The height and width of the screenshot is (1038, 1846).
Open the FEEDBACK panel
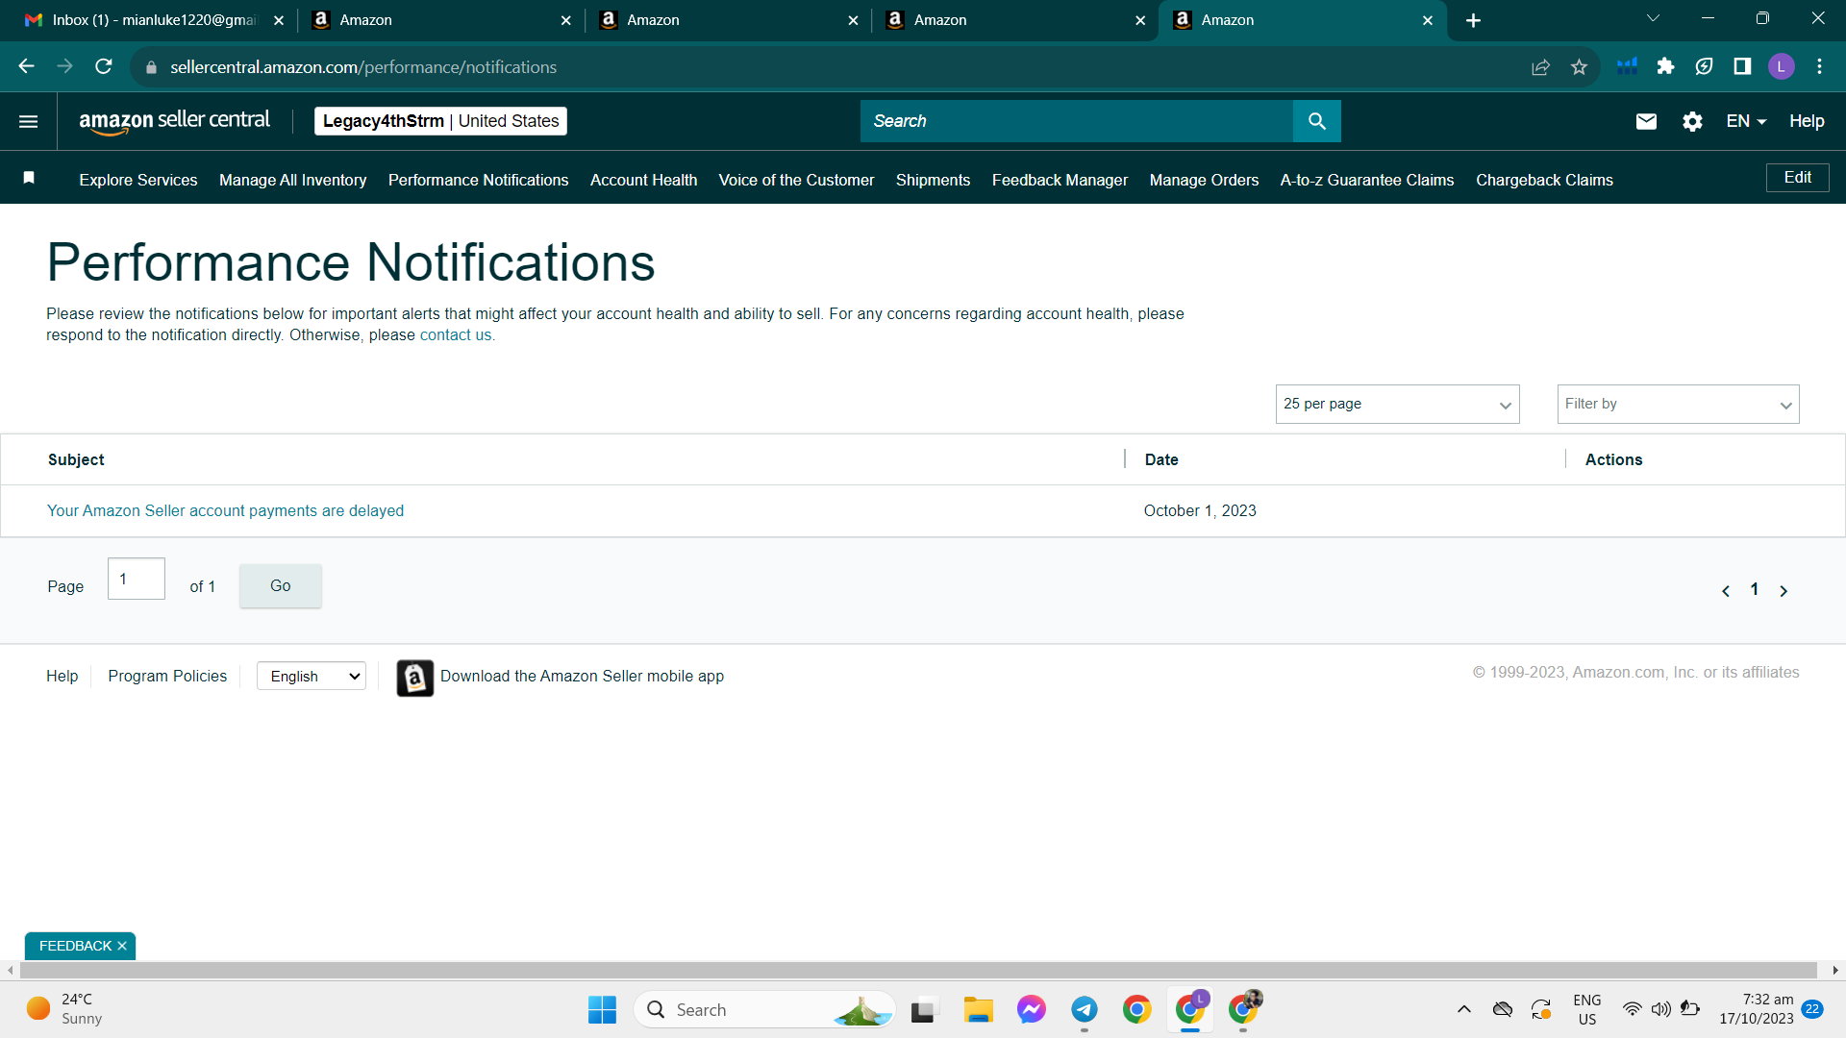click(75, 946)
